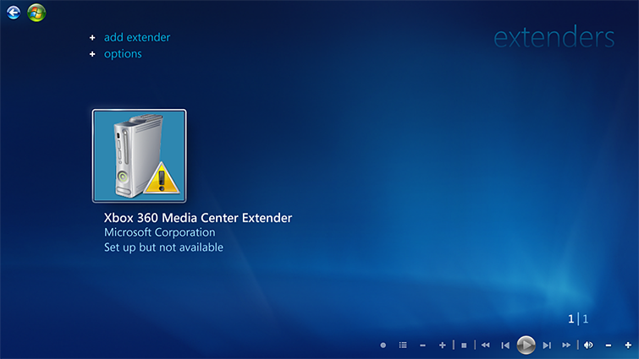Raise volume with the far-right plus button
639x359 pixels.
[628, 345]
